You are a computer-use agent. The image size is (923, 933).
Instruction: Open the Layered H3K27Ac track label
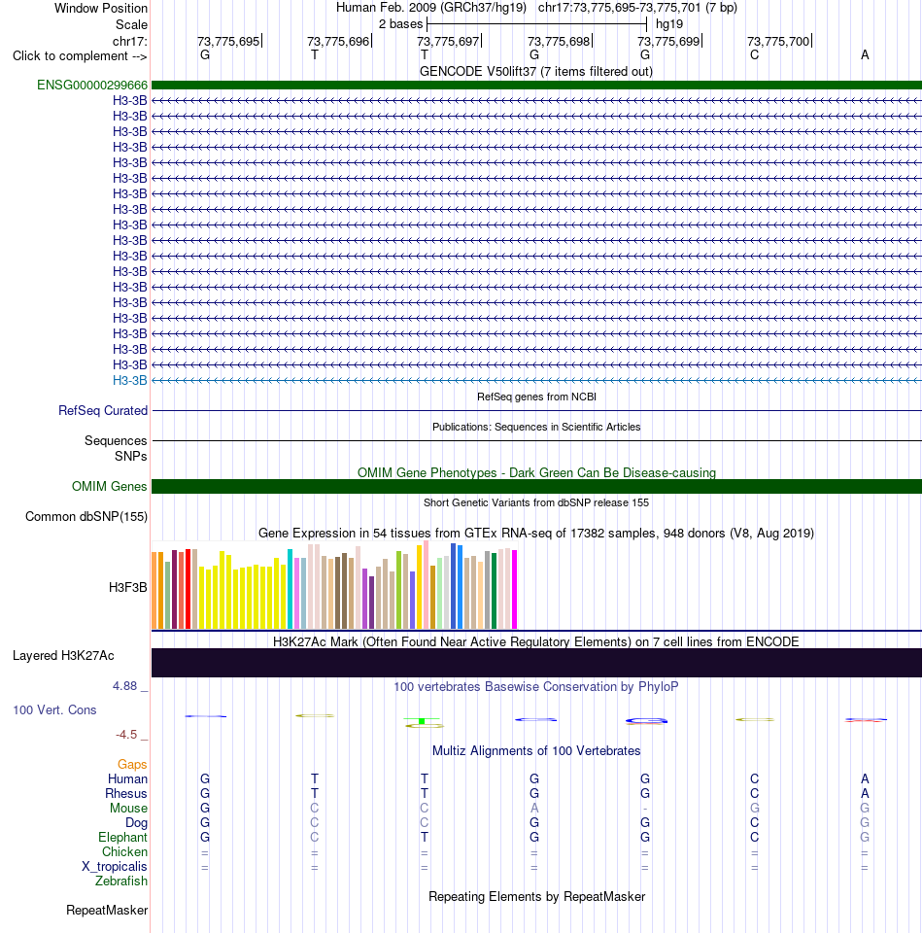[63, 656]
